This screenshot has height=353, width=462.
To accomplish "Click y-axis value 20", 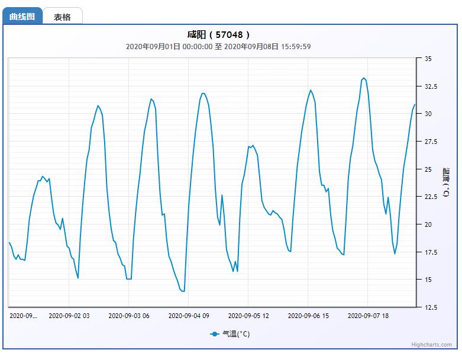I will tap(428, 224).
